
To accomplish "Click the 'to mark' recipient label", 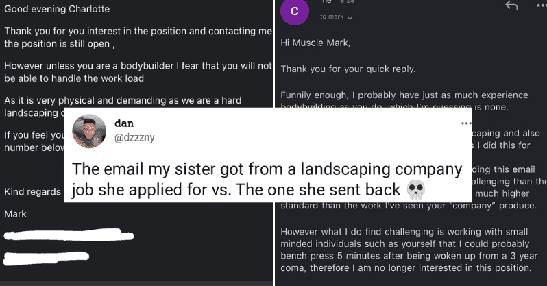I will pyautogui.click(x=332, y=16).
